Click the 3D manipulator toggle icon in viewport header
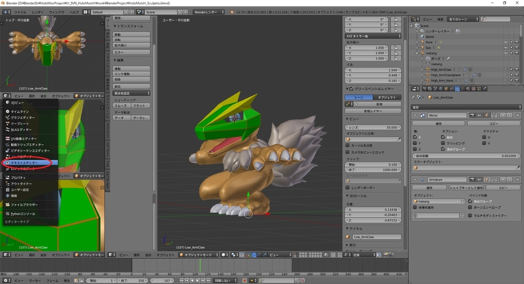 (248, 255)
